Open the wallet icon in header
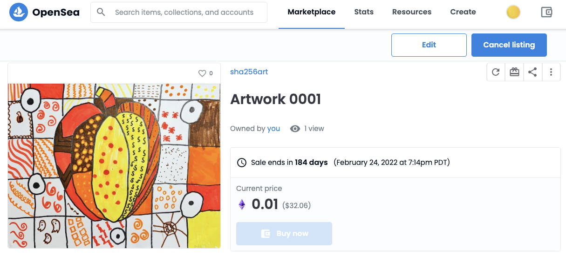Image resolution: width=566 pixels, height=256 pixels. [546, 12]
